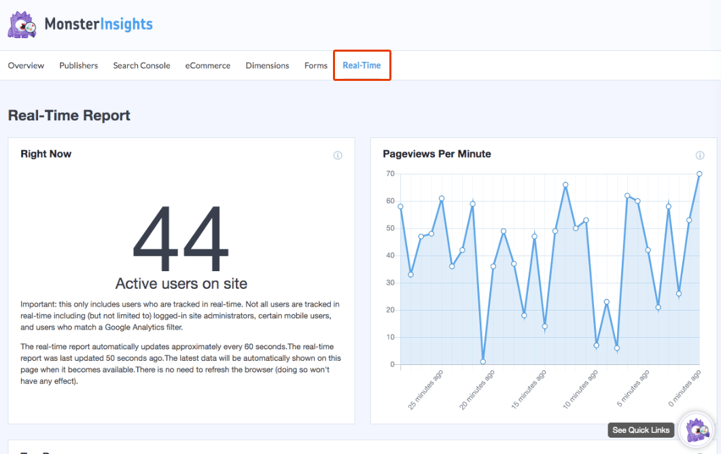Select the peak data point at 70 pageviews
This screenshot has width=721, height=454.
701,174
